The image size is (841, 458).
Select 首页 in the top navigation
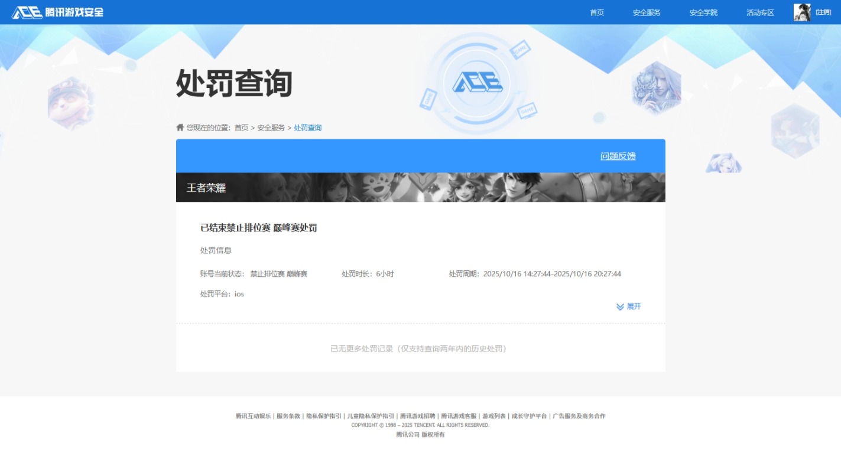pos(596,12)
